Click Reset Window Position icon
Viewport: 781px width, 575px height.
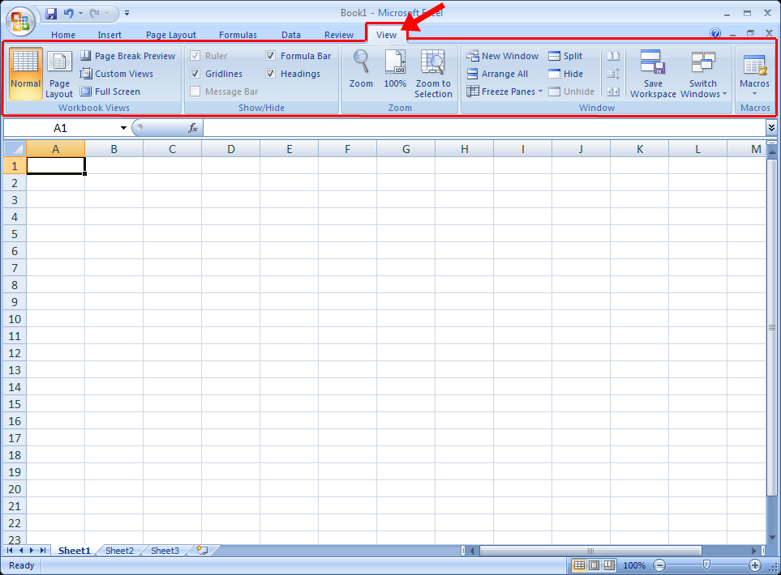pos(613,92)
